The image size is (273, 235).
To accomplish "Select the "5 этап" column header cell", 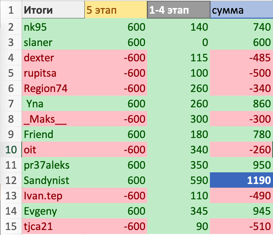I will tap(115, 10).
